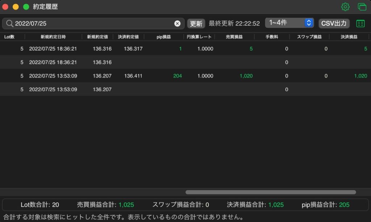Click into the 2022/07/25 search field

tap(93, 24)
